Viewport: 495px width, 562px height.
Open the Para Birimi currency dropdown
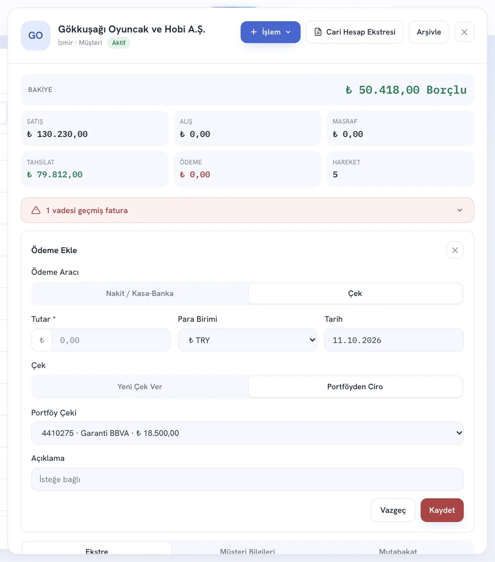pyautogui.click(x=247, y=340)
